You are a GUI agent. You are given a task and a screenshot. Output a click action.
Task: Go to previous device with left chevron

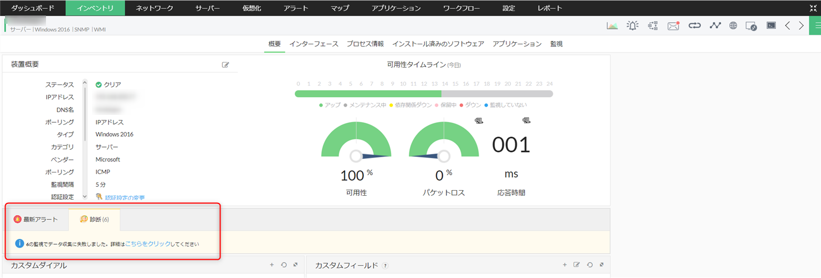(x=787, y=26)
